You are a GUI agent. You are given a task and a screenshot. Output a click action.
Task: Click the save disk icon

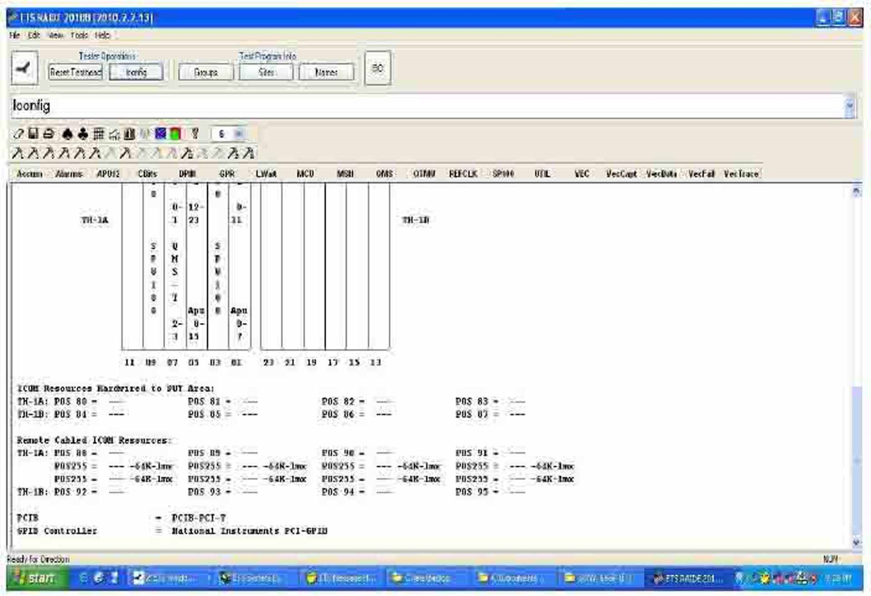click(x=33, y=134)
